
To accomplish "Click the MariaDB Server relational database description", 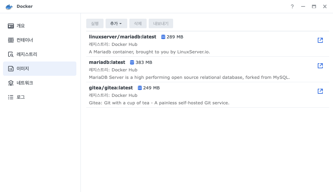I will pos(189,77).
